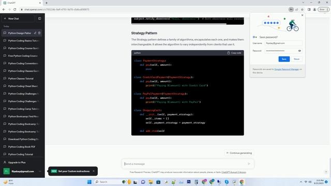Open the help question mark button
The width and height of the screenshot is (331, 186).
[326, 172]
